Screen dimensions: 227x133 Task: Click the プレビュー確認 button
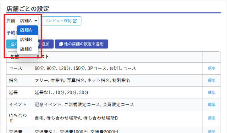pos(61,21)
